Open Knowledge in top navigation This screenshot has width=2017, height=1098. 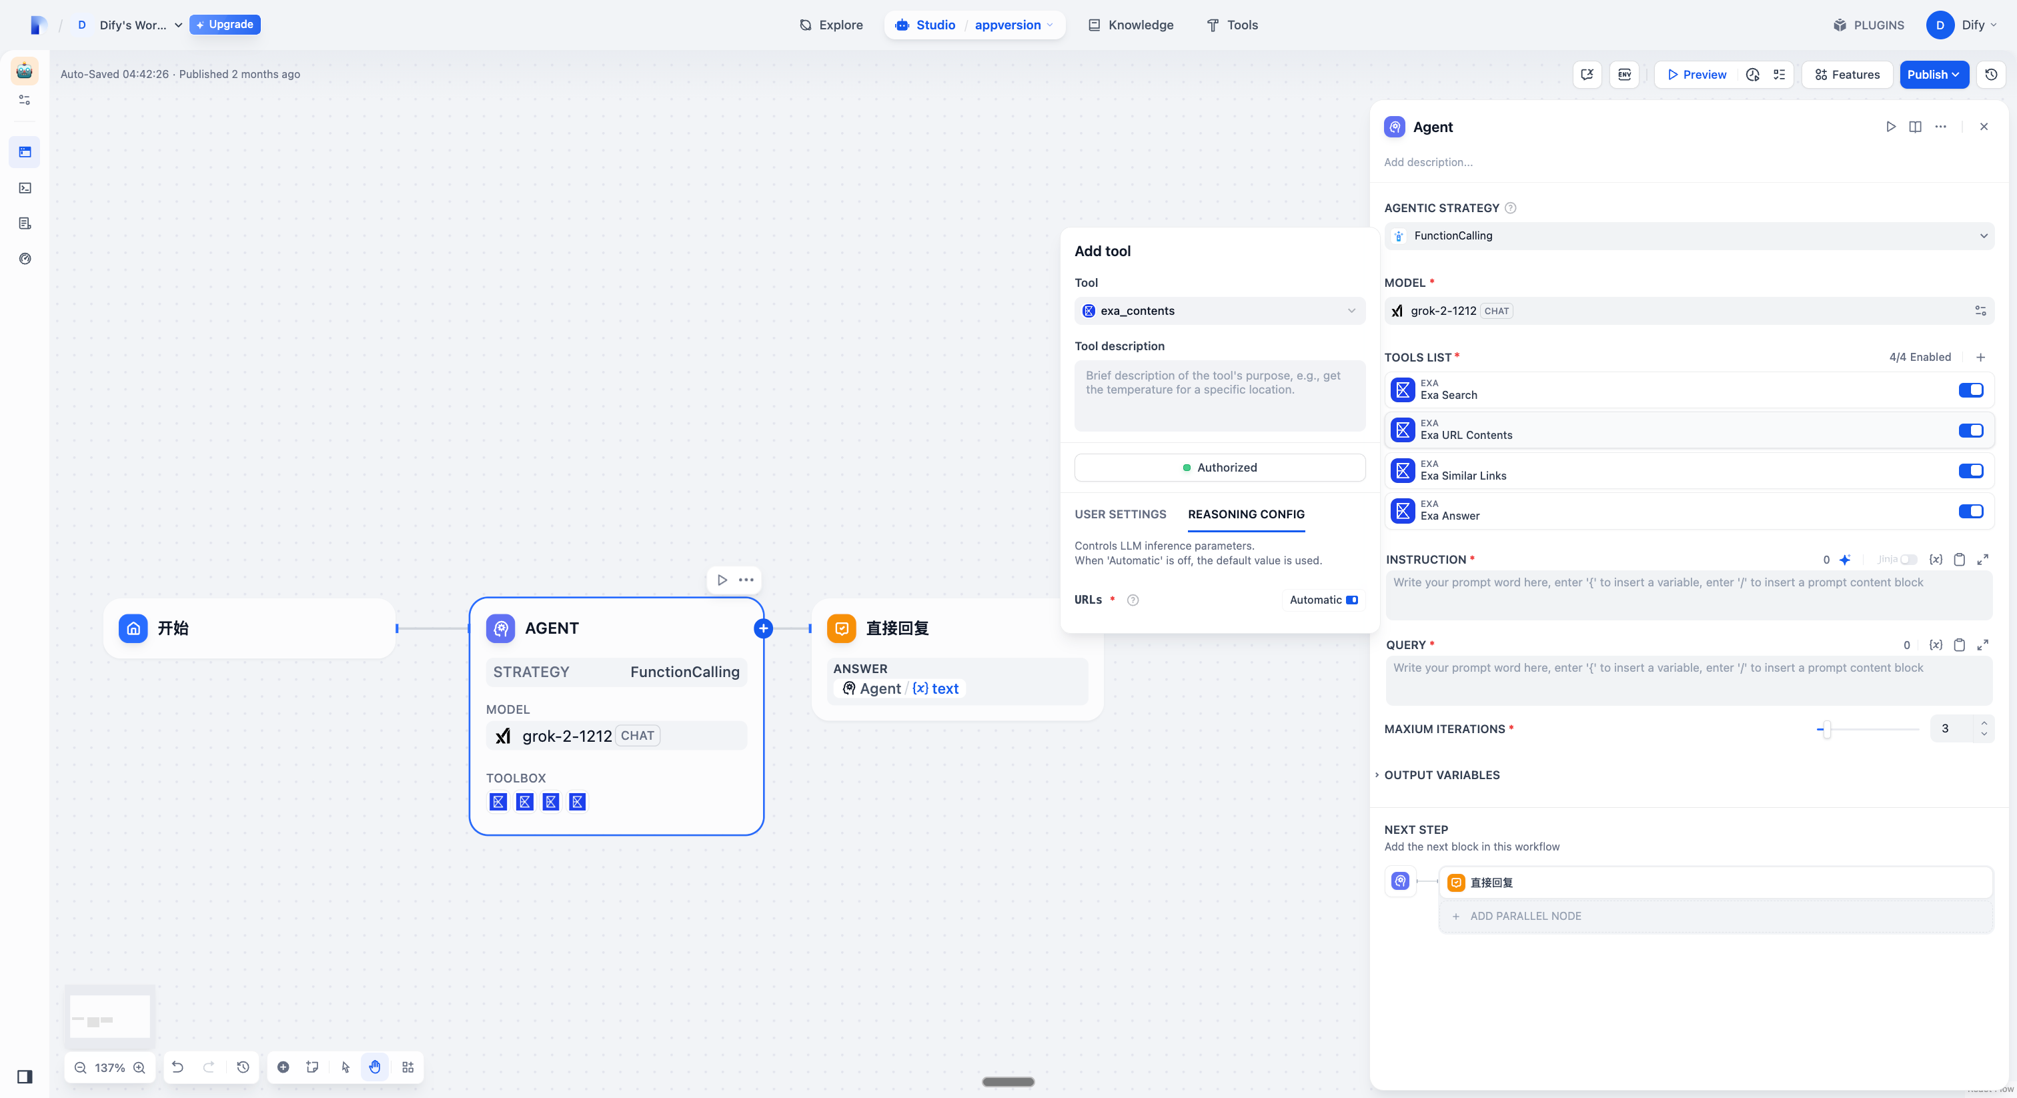pyautogui.click(x=1130, y=25)
